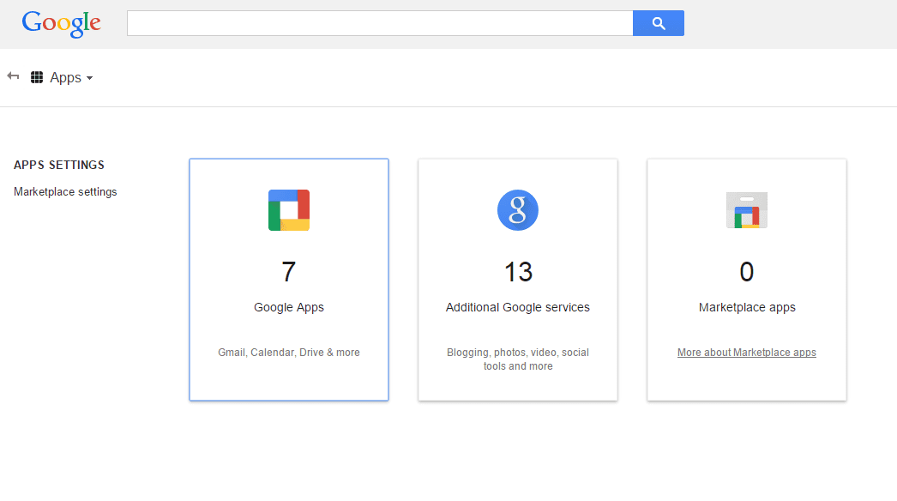Viewport: 897px width, 501px height.
Task: Go back using the left arrow icon
Action: [x=13, y=76]
